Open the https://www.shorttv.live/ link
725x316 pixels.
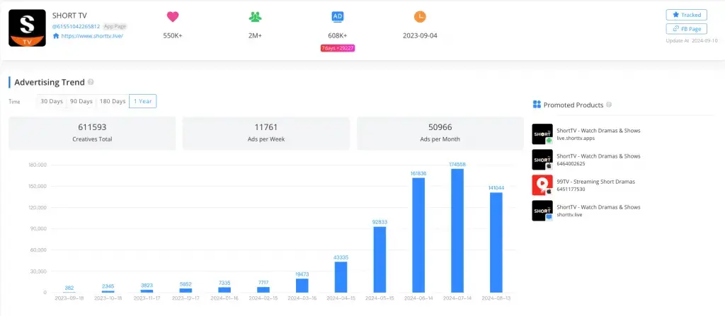[92, 35]
